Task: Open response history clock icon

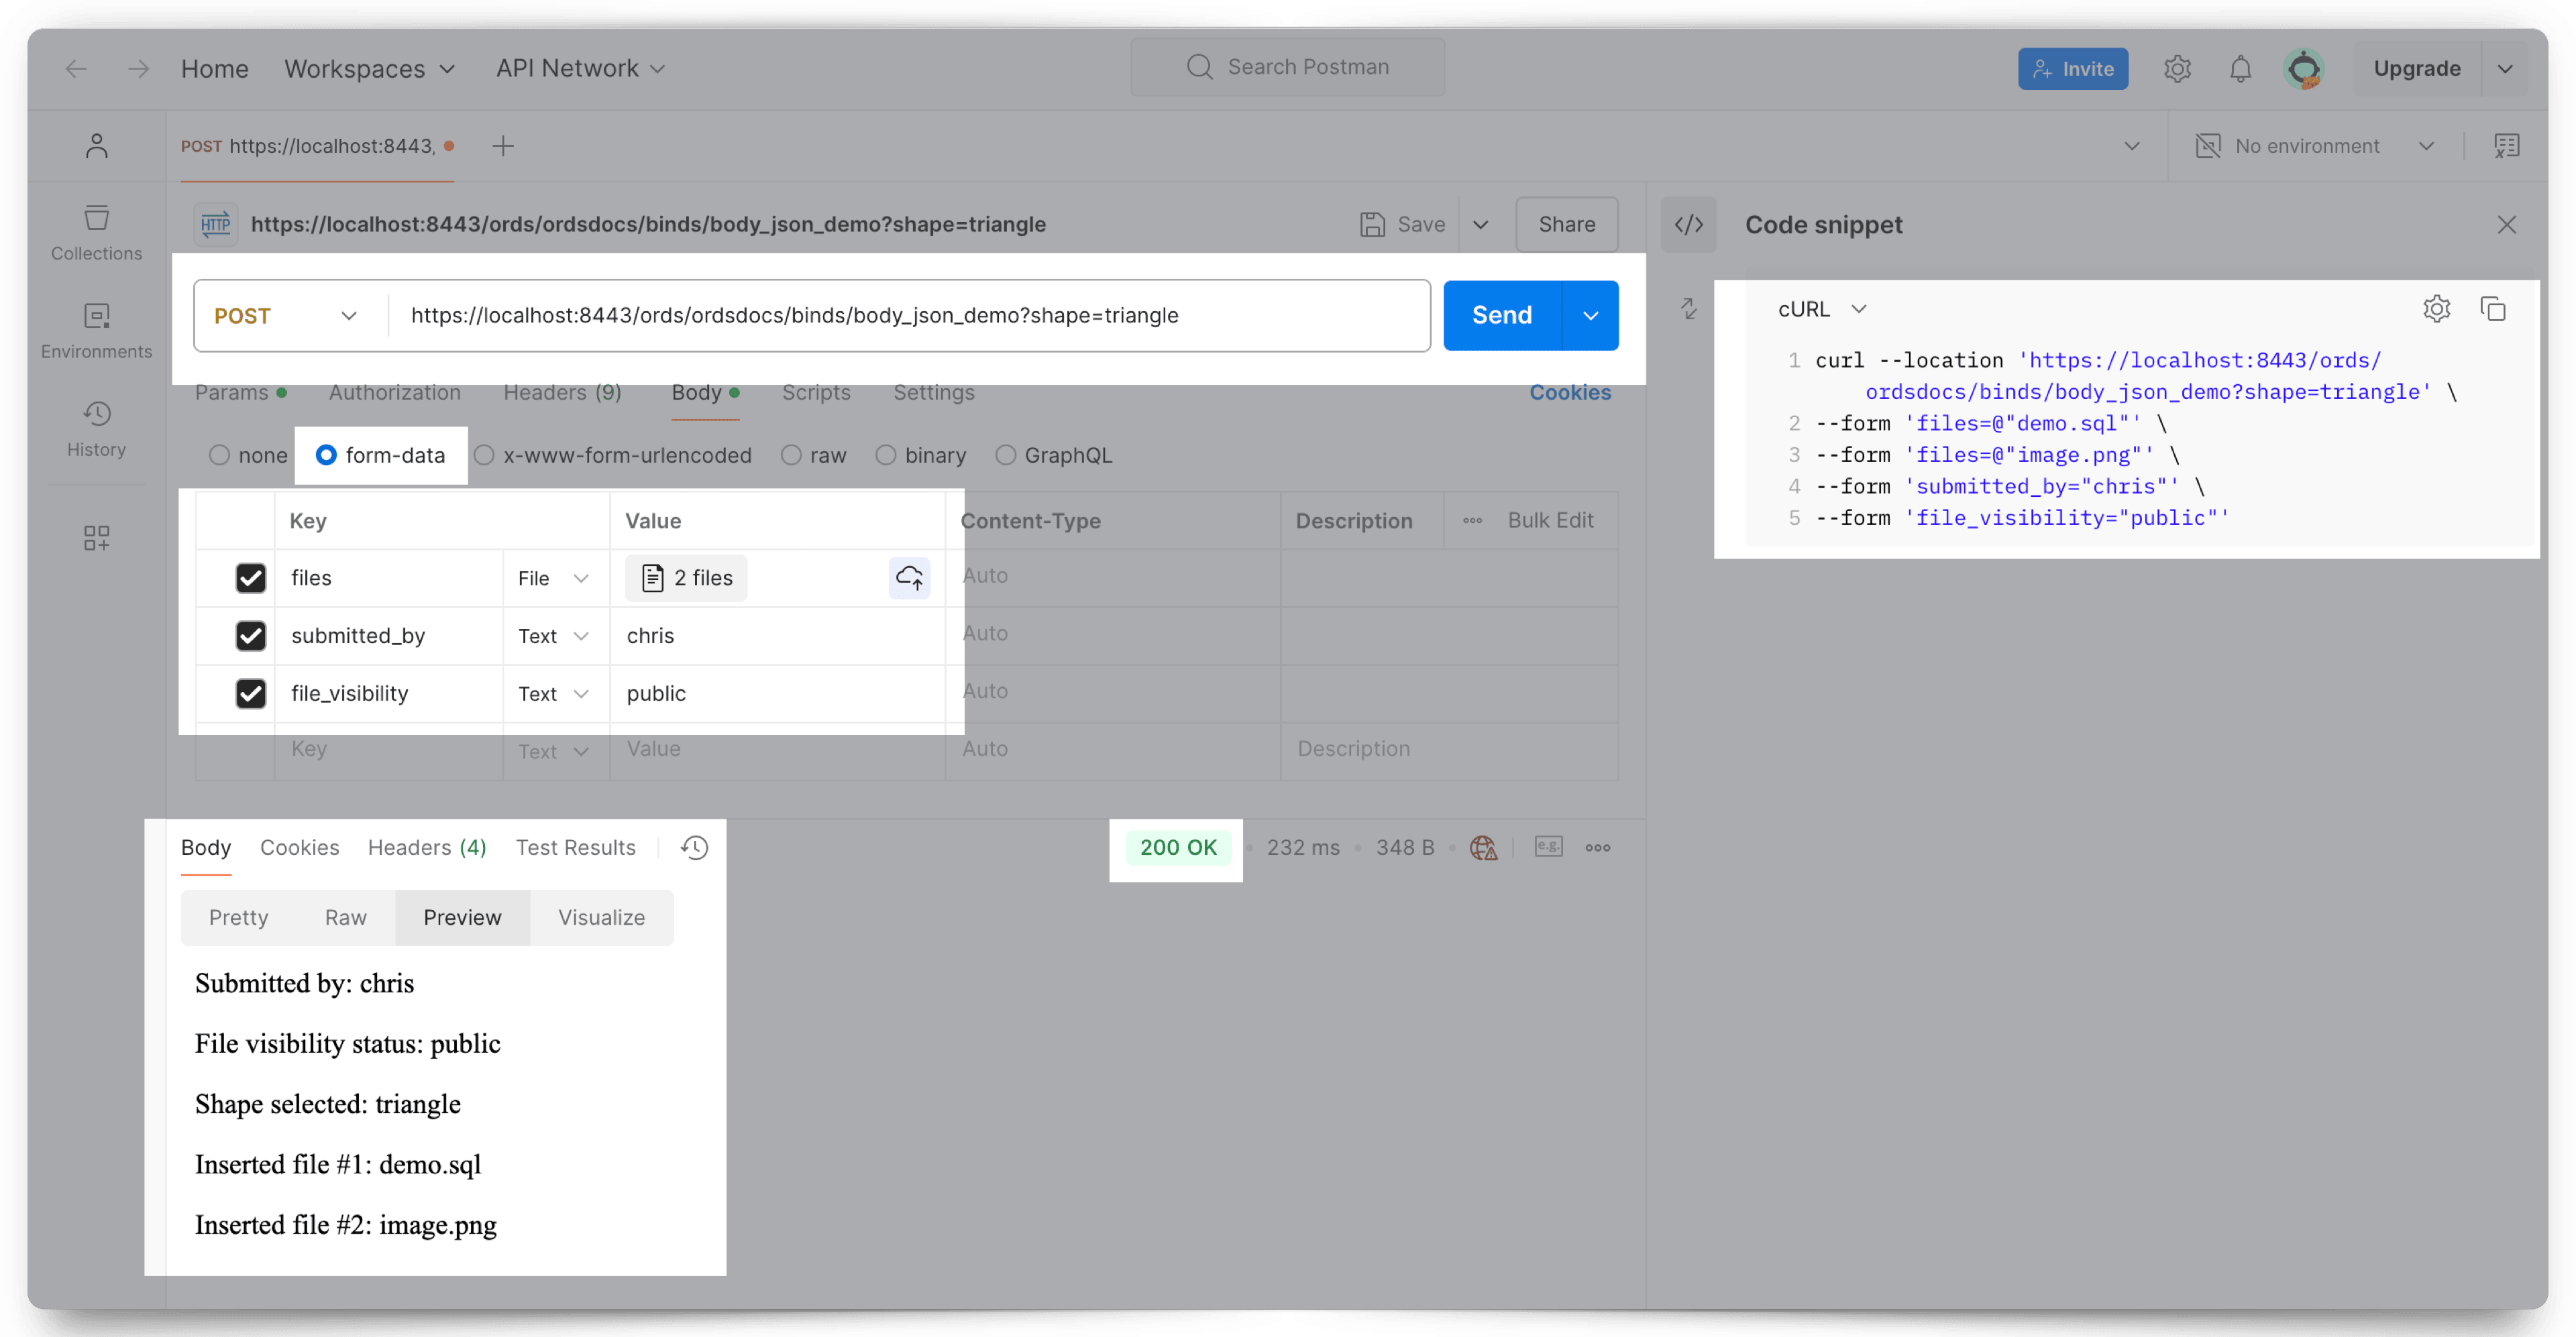Action: [694, 848]
